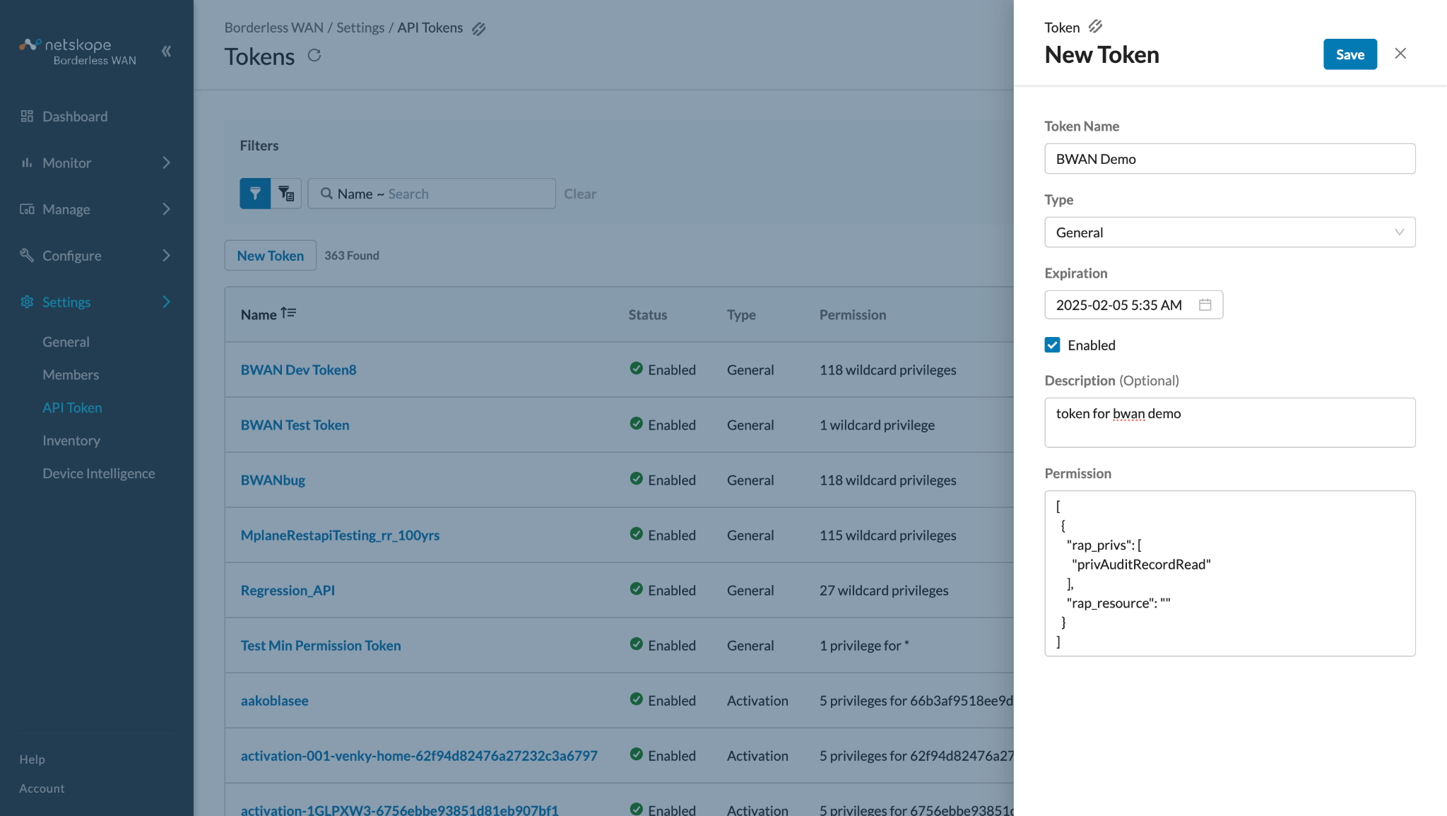This screenshot has width=1447, height=816.
Task: Click enabled status icon for aakoblasee
Action: tap(636, 699)
